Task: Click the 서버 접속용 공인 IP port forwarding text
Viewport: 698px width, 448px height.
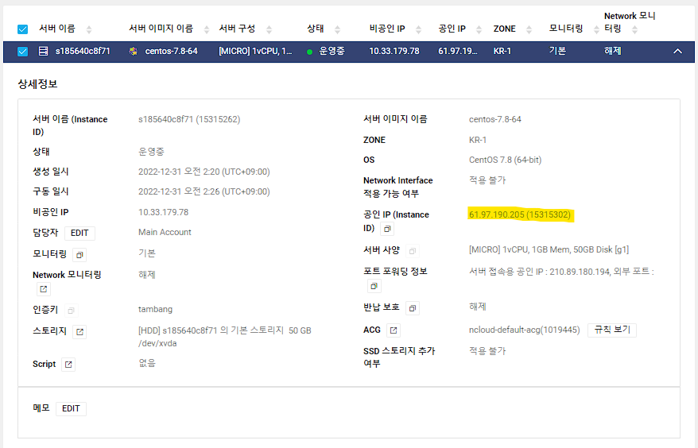Action: pos(561,272)
